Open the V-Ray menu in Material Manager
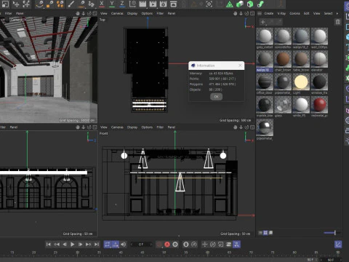This screenshot has height=262, width=349. pos(281,13)
